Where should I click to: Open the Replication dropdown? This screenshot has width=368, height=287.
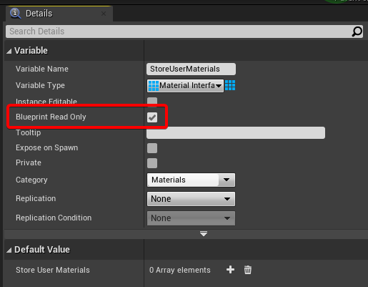pyautogui.click(x=191, y=199)
